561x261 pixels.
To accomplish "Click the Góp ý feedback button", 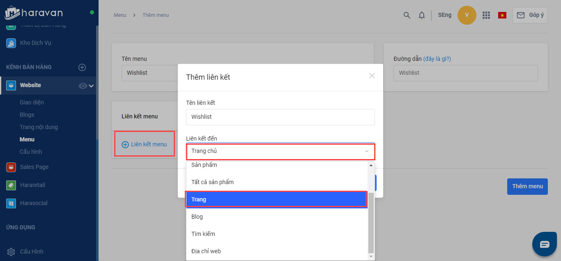I will click(x=530, y=15).
